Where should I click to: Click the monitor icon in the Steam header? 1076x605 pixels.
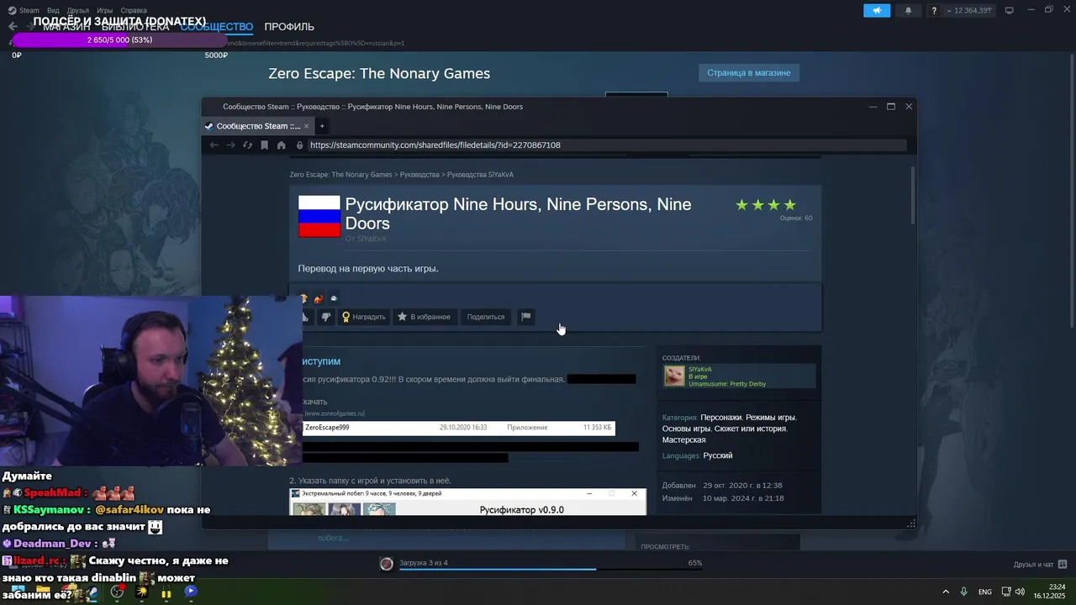(1010, 10)
